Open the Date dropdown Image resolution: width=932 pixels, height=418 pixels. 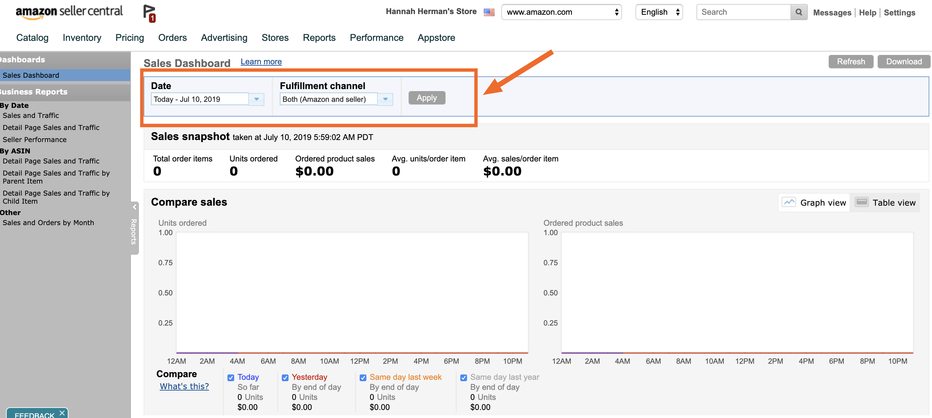(x=207, y=99)
